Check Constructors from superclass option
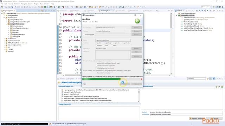Image resolution: width=225 pixels, height=126 pixels. pos(96,65)
